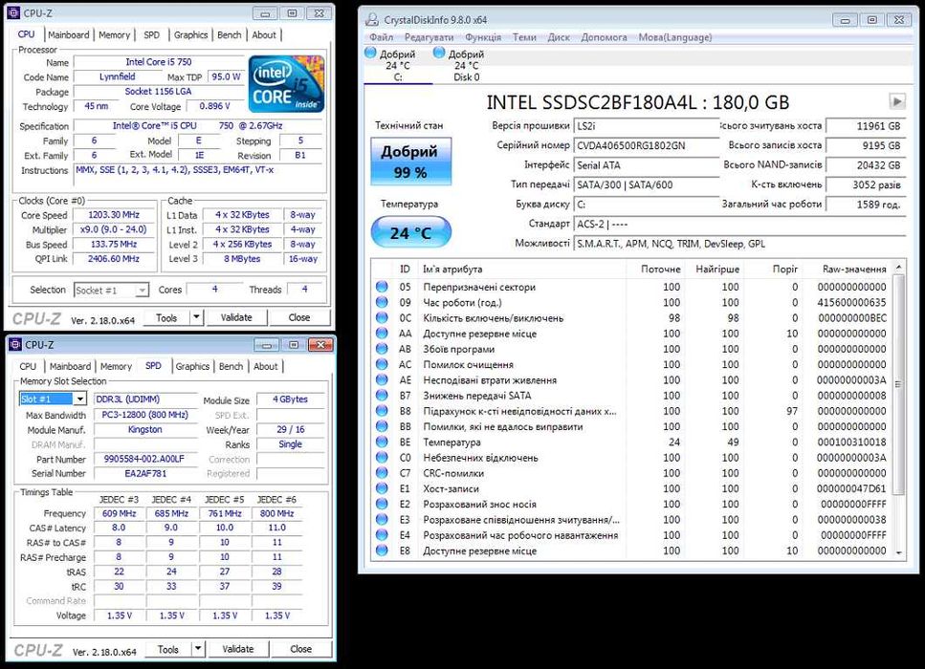
Task: Click Tools button in top CPU-Z
Action: 166,317
